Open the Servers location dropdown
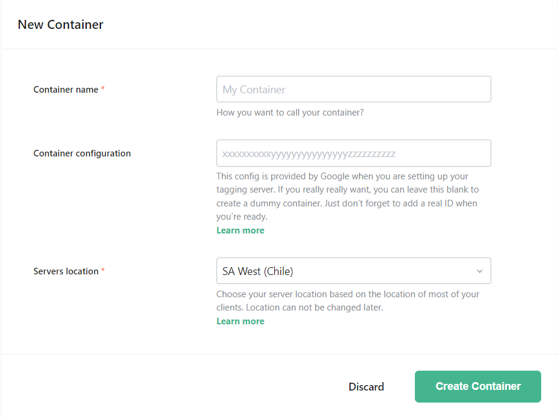The image size is (558, 417). (354, 271)
